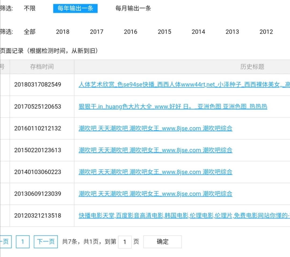Filter records by year 2012

click(266, 32)
